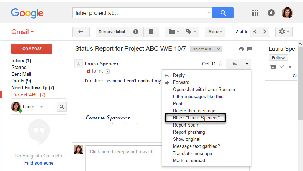Star the Oct 11 message
303x171 pixels.
click(221, 64)
